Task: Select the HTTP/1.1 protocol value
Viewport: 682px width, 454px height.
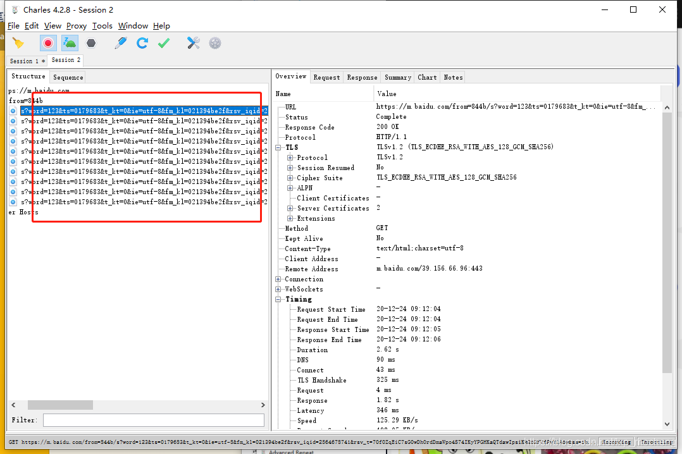Action: (392, 137)
